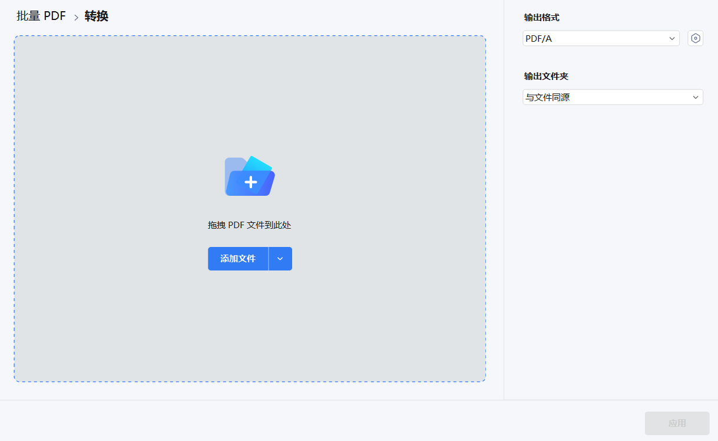Expand the 添加文件 split-button dropdown
This screenshot has width=718, height=441.
tap(280, 259)
